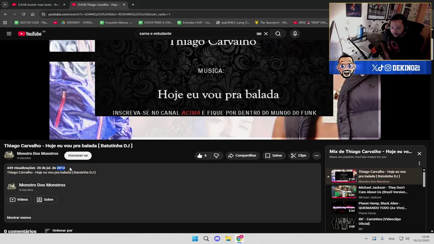Open Windows taskbar search
The image size is (434, 244).
pos(206,239)
